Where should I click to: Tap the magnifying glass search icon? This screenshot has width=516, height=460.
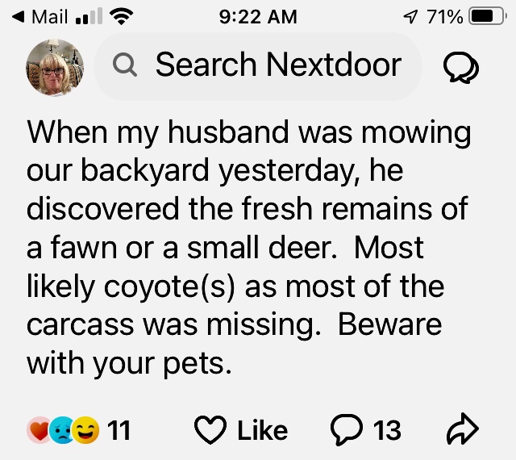pyautogui.click(x=125, y=65)
